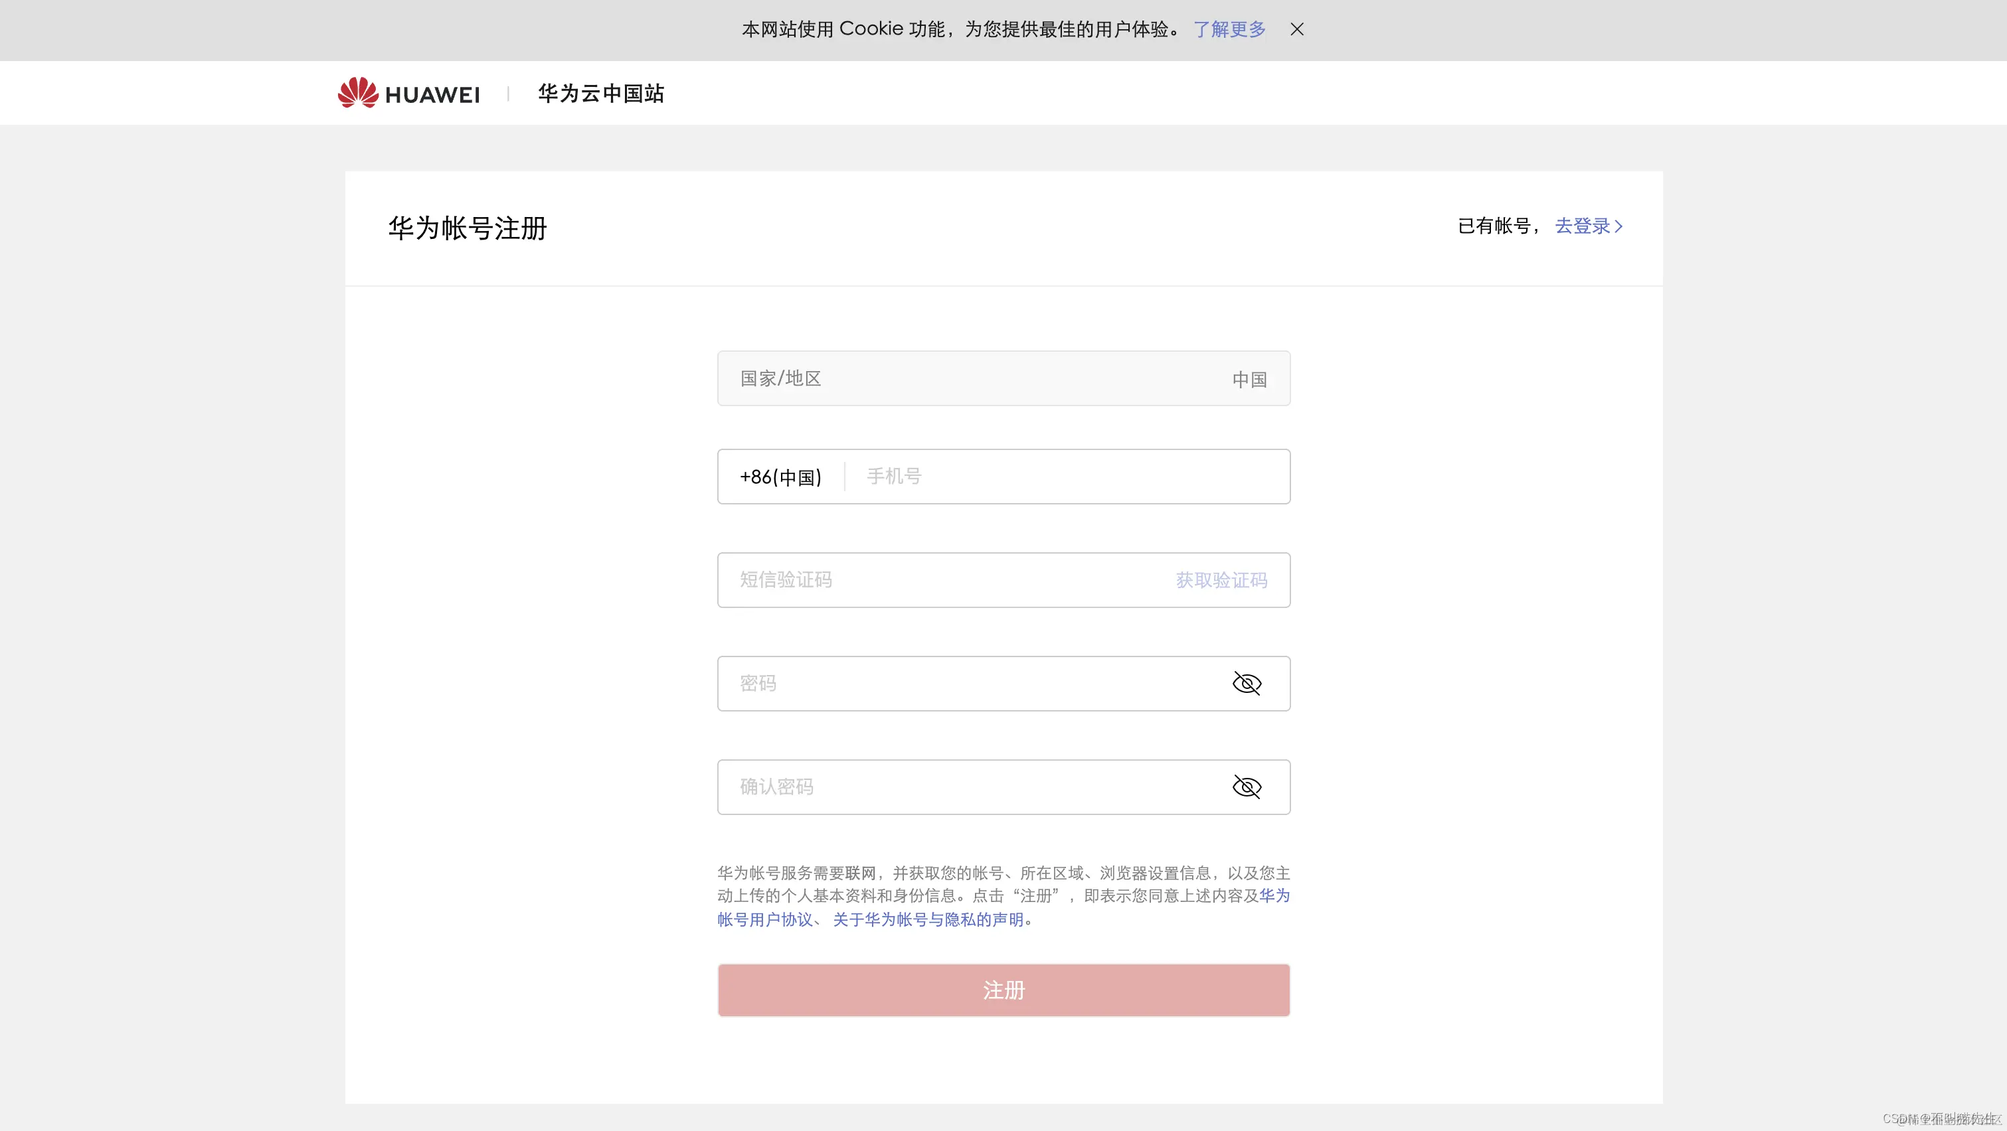Click the 华为云中国站 site label

600,93
